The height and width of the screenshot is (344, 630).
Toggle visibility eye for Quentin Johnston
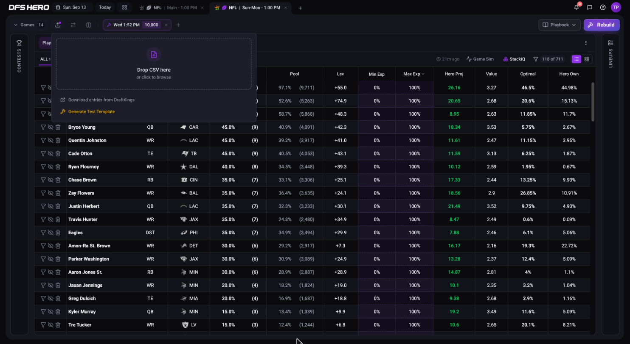(50, 140)
